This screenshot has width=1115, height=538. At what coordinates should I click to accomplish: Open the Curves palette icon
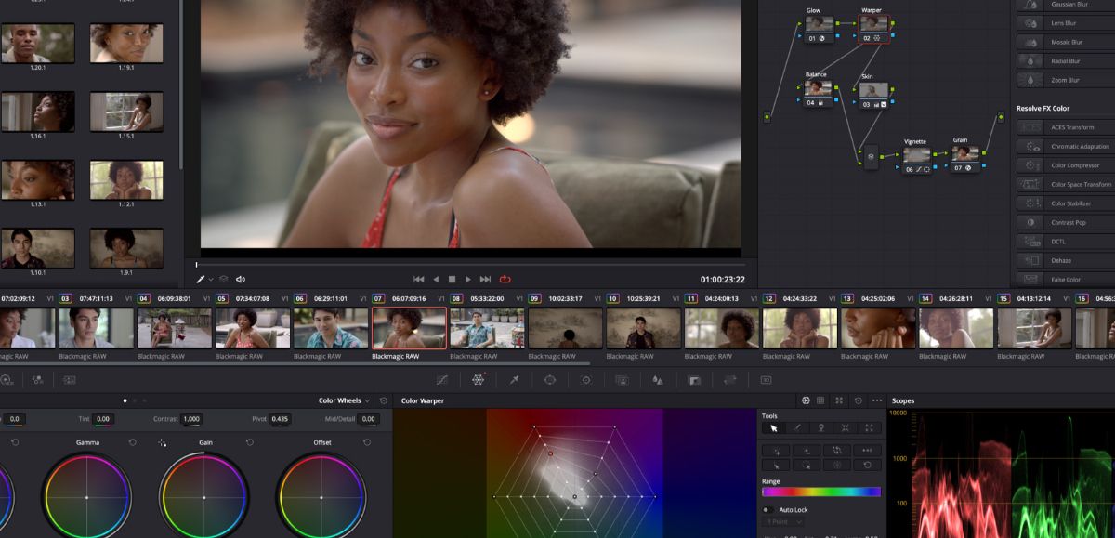[441, 380]
